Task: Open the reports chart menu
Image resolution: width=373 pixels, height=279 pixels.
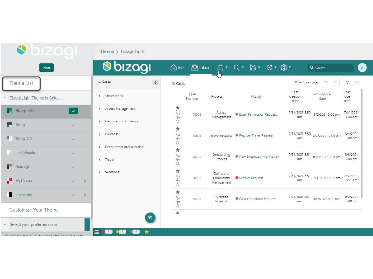Action: point(255,67)
